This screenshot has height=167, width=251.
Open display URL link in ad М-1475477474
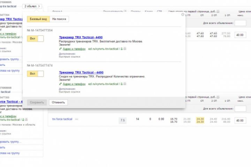[103, 84]
